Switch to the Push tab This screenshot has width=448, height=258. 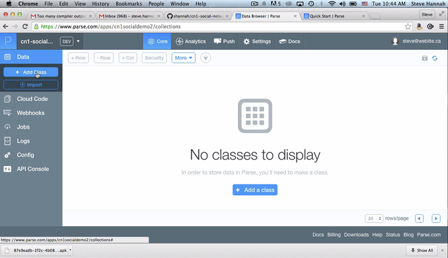224,41
